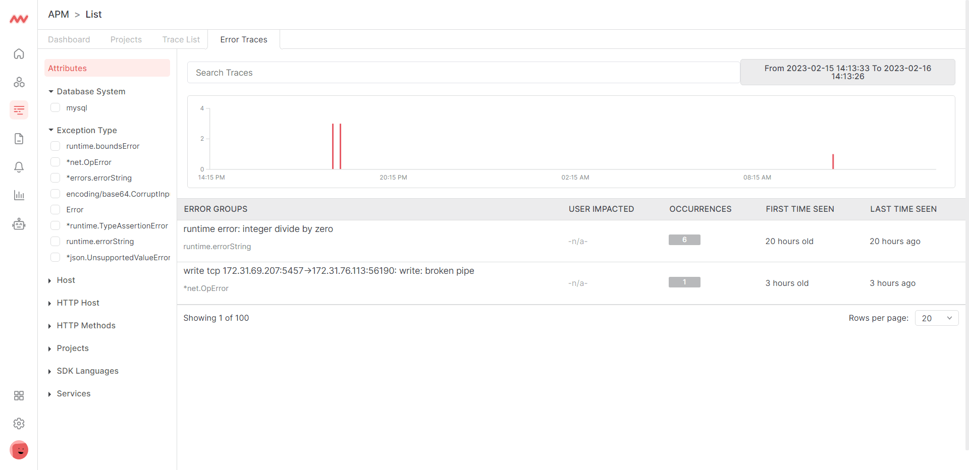Click the 'Showing 1 of 100' text
Screen dimensions: 969x470
pyautogui.click(x=216, y=318)
